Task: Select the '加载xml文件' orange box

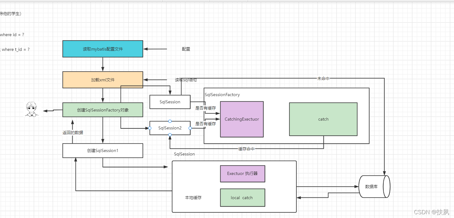Action: [103, 80]
